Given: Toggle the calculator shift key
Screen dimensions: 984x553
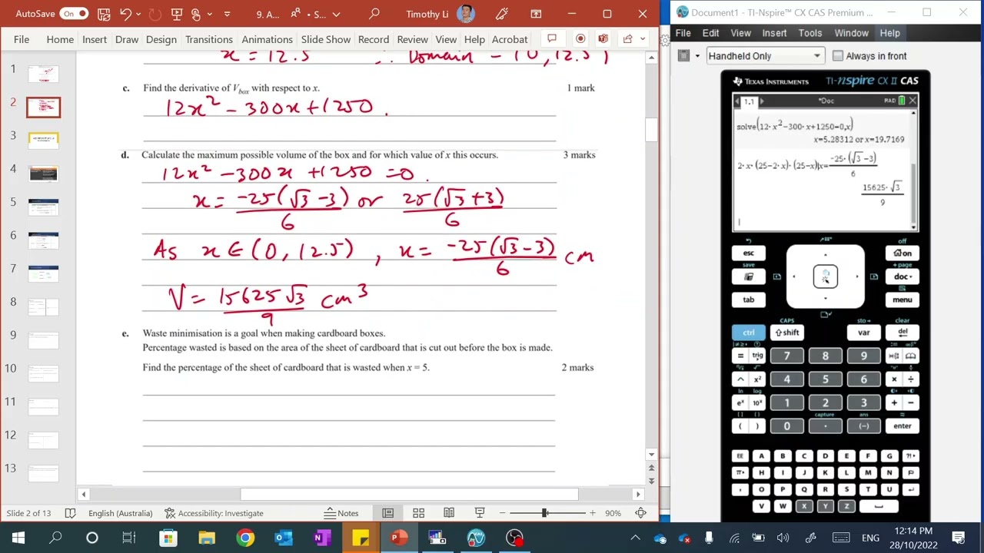Looking at the screenshot, I should (787, 333).
